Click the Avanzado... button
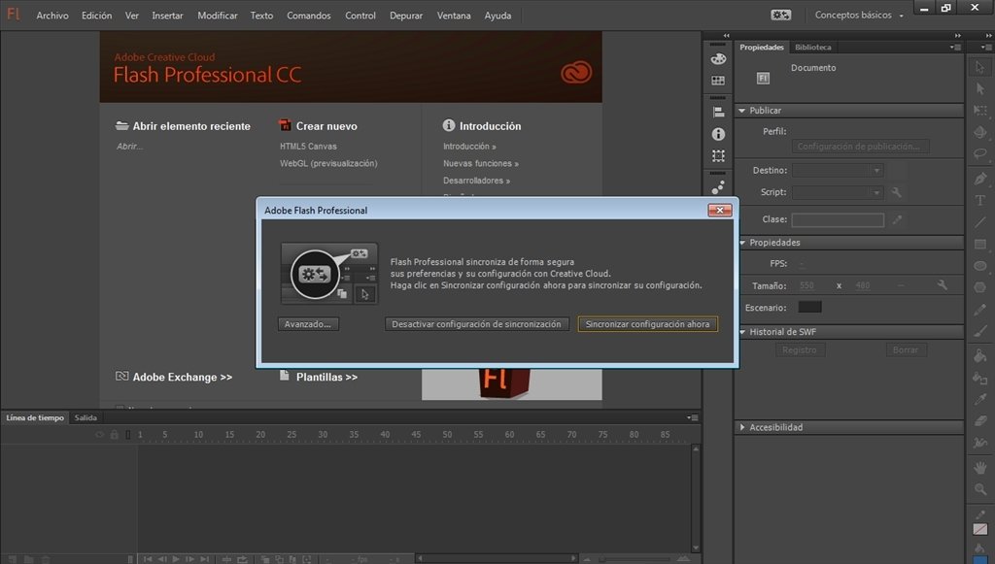The height and width of the screenshot is (564, 995). (x=308, y=324)
